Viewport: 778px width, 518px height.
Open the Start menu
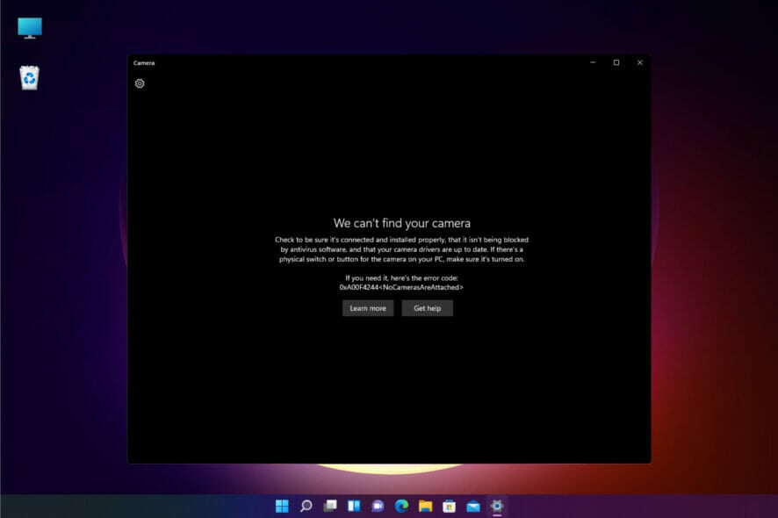click(281, 507)
